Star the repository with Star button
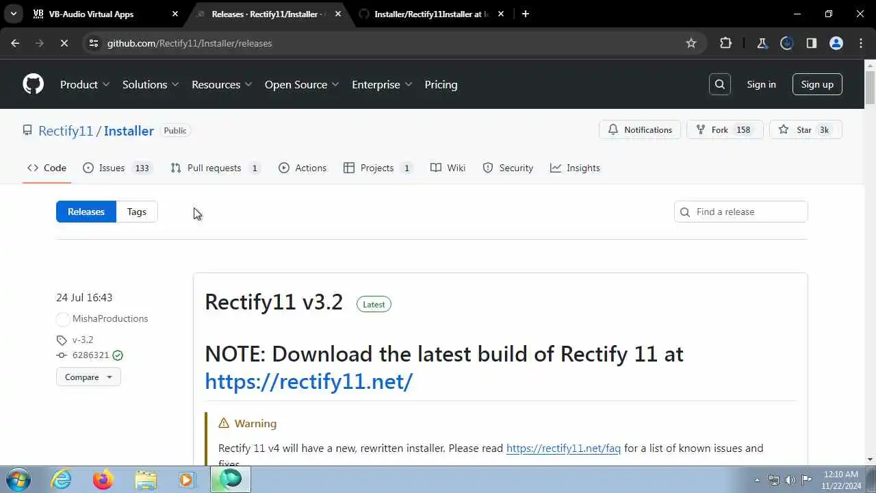Screen dimensions: 876x493 pyautogui.click(x=806, y=129)
